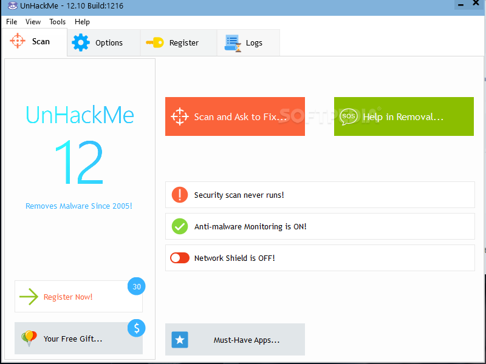Open the File menu
Screen dimensions: 486x364
[12, 22]
